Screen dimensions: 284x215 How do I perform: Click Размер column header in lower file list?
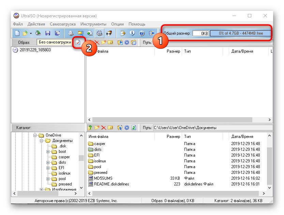click(173, 137)
